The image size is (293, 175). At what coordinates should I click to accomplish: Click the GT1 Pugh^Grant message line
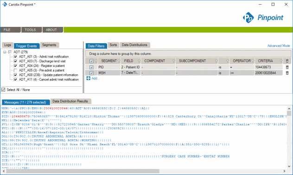click(x=115, y=144)
